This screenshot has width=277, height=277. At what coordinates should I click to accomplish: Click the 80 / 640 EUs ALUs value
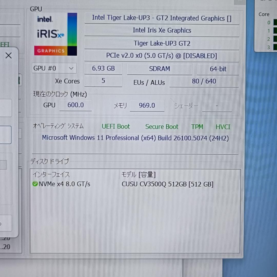pos(204,82)
